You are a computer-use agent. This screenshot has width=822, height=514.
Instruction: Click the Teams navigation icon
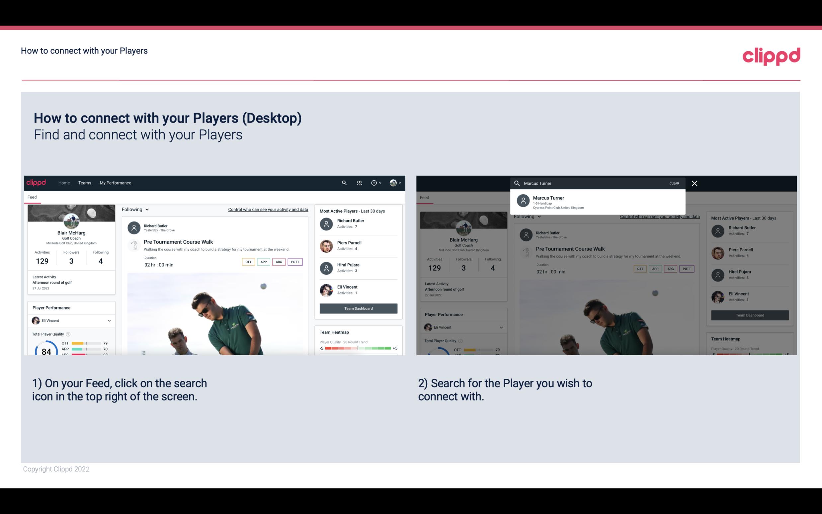click(84, 182)
